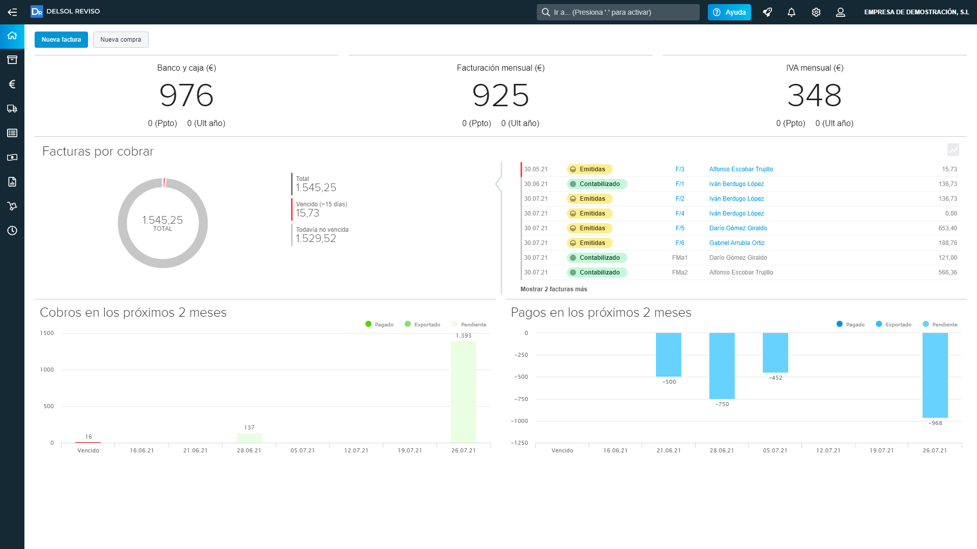The width and height of the screenshot is (977, 549).
Task: Click the rocket icon in header
Action: (767, 12)
